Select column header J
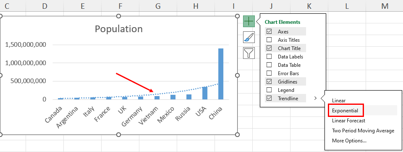The width and height of the screenshot is (403, 152). pos(272,6)
